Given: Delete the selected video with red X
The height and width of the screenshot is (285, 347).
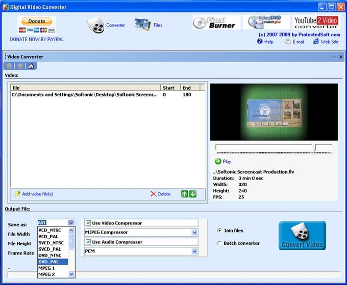Looking at the screenshot, I should [154, 194].
